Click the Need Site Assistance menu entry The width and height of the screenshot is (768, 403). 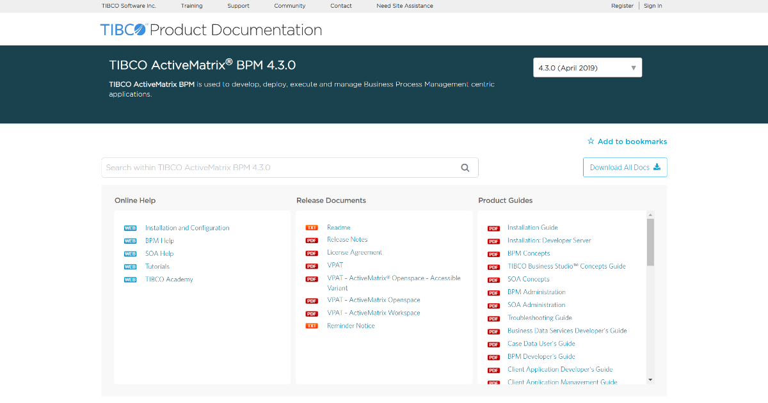[404, 6]
